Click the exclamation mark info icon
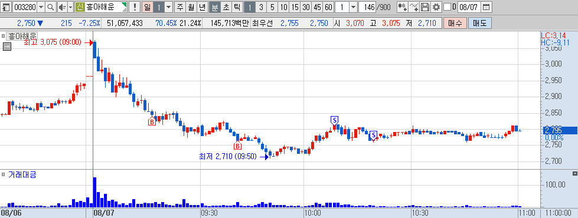578x218 pixels. 135,7
